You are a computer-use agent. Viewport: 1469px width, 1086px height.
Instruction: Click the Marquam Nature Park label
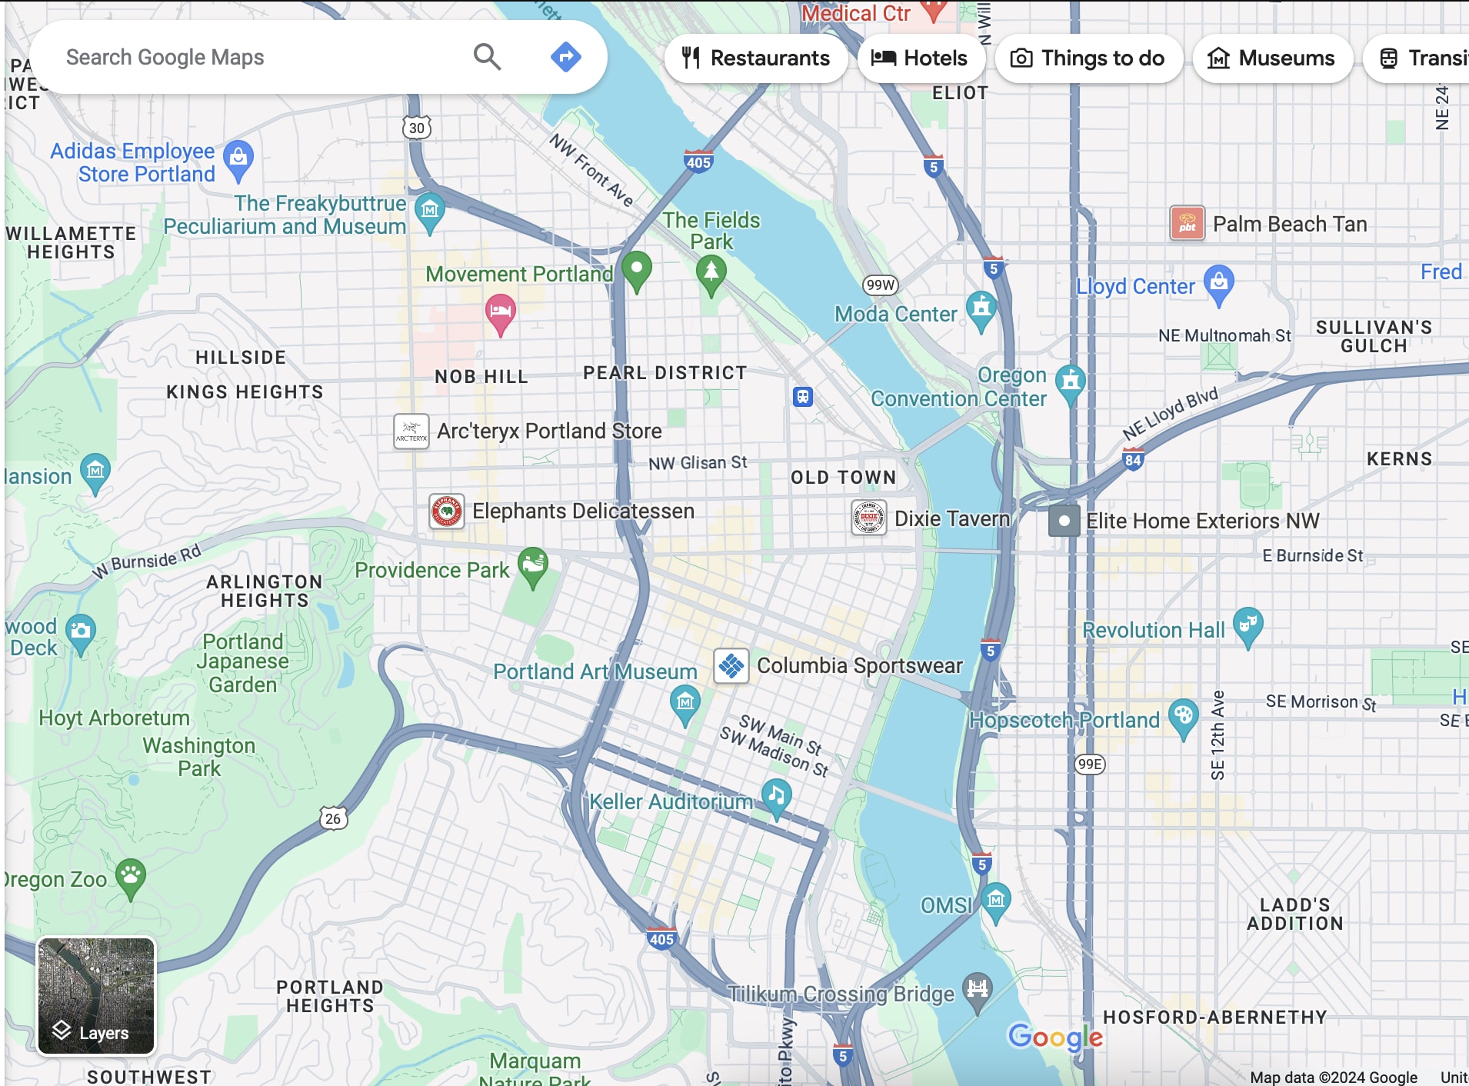535,1071
